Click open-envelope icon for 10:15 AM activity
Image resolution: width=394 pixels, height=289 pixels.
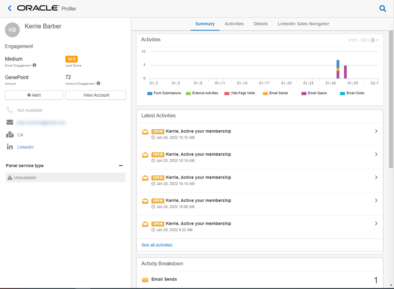coord(145,132)
